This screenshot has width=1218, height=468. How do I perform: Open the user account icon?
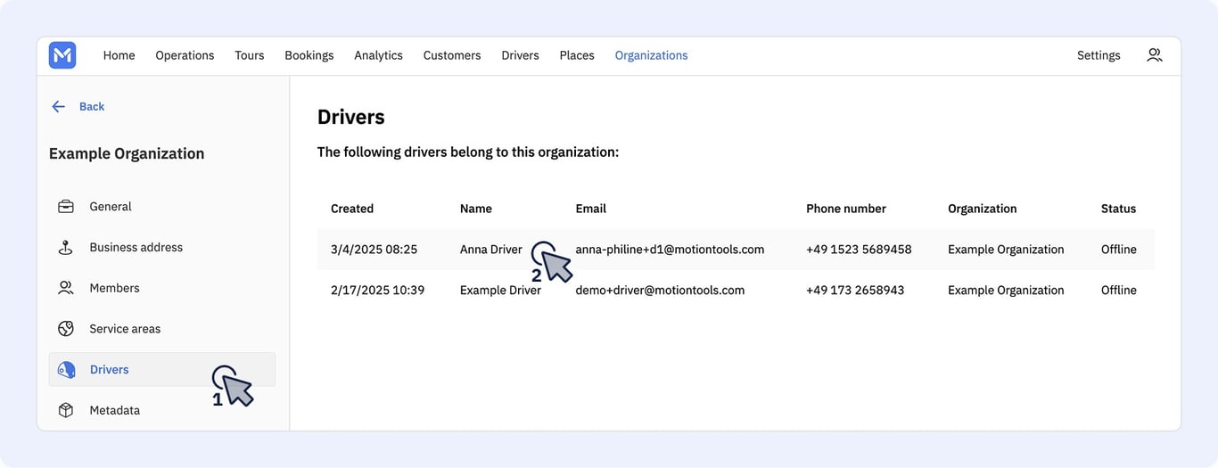click(x=1155, y=55)
